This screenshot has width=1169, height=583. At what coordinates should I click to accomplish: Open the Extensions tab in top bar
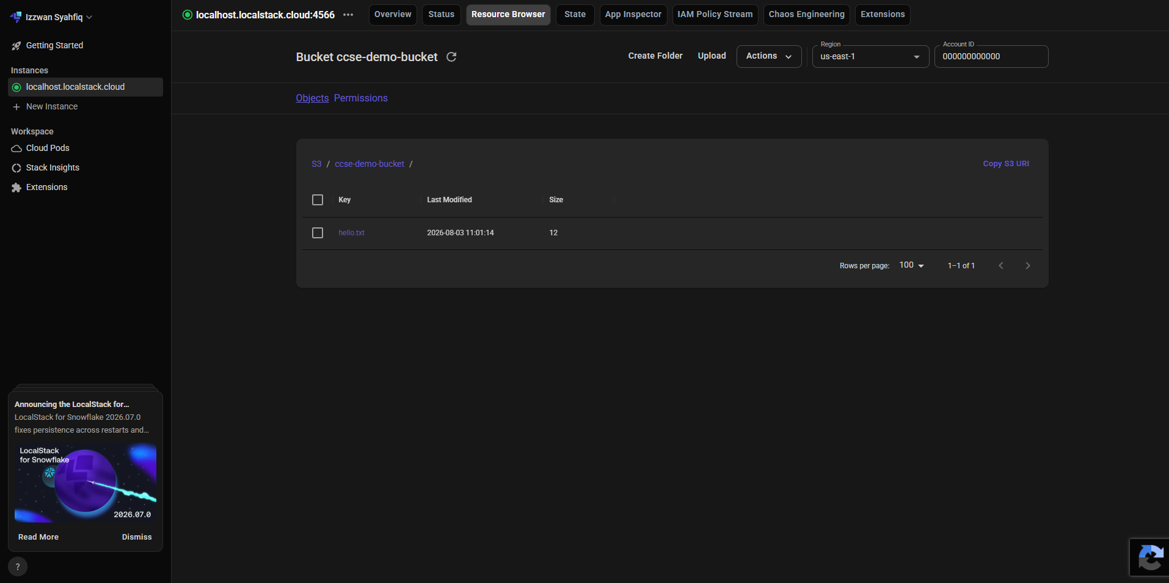[x=883, y=15]
